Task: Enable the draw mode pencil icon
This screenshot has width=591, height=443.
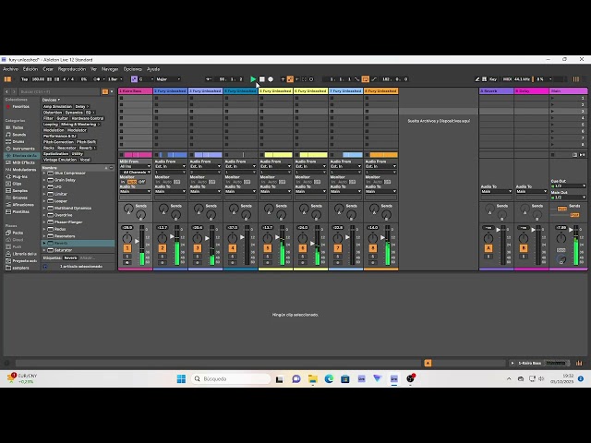Action: click(x=477, y=79)
